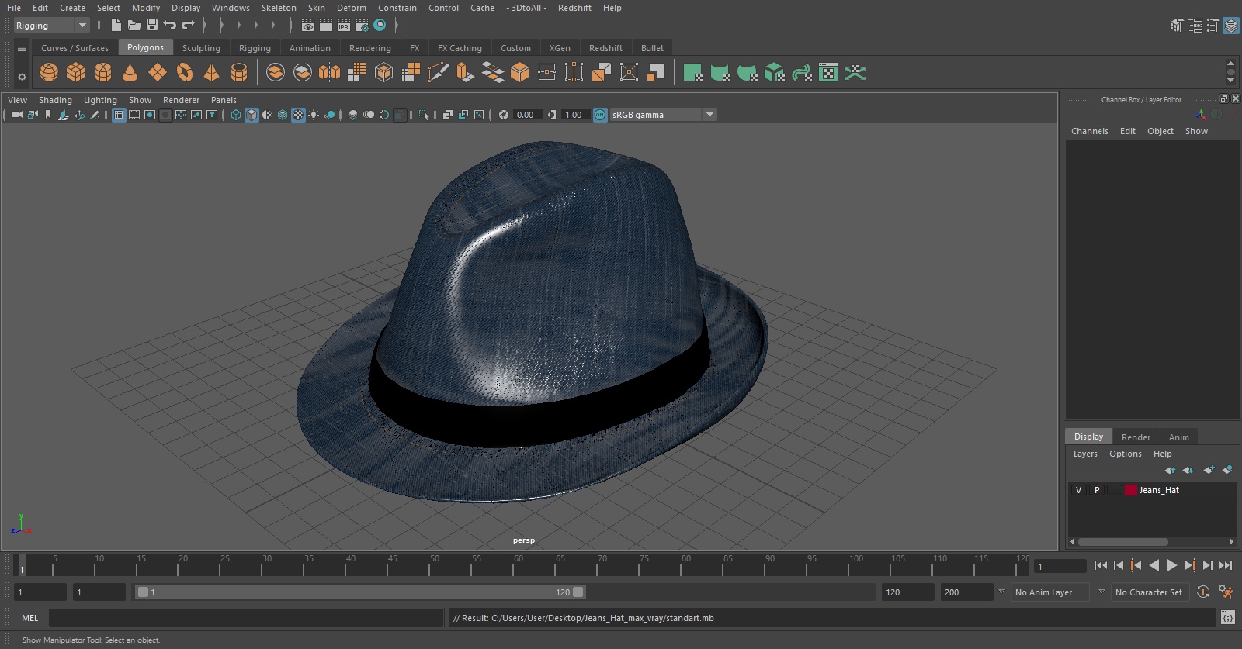This screenshot has width=1242, height=649.
Task: Create a polygon pipe from the shelf
Action: click(x=239, y=73)
